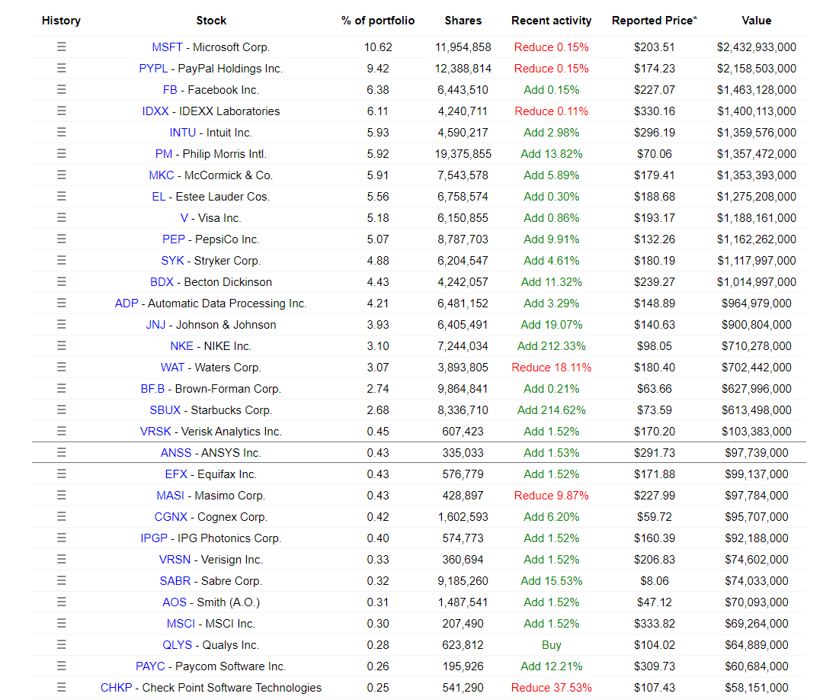The image size is (839, 700).
Task: Open history icon for Waters Corp. row
Action: point(62,368)
